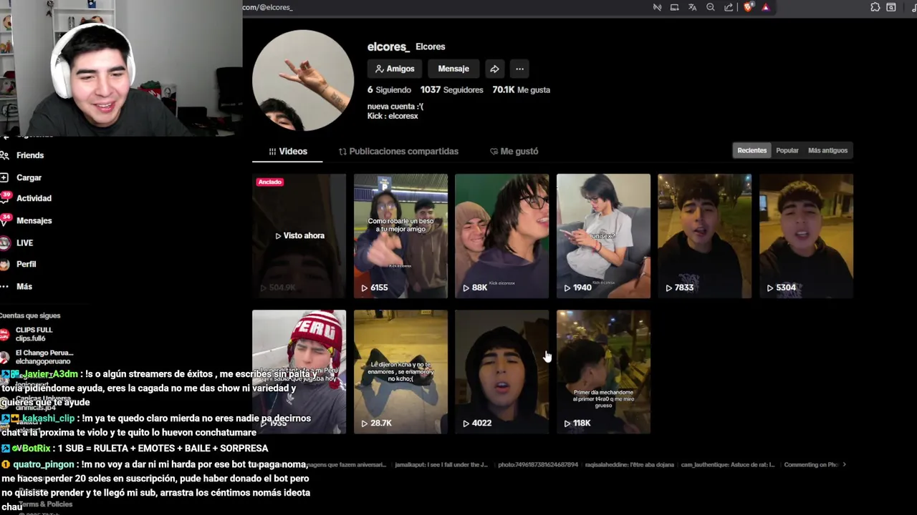Open the browser extensions puzzle icon
917x515 pixels.
(x=875, y=7)
